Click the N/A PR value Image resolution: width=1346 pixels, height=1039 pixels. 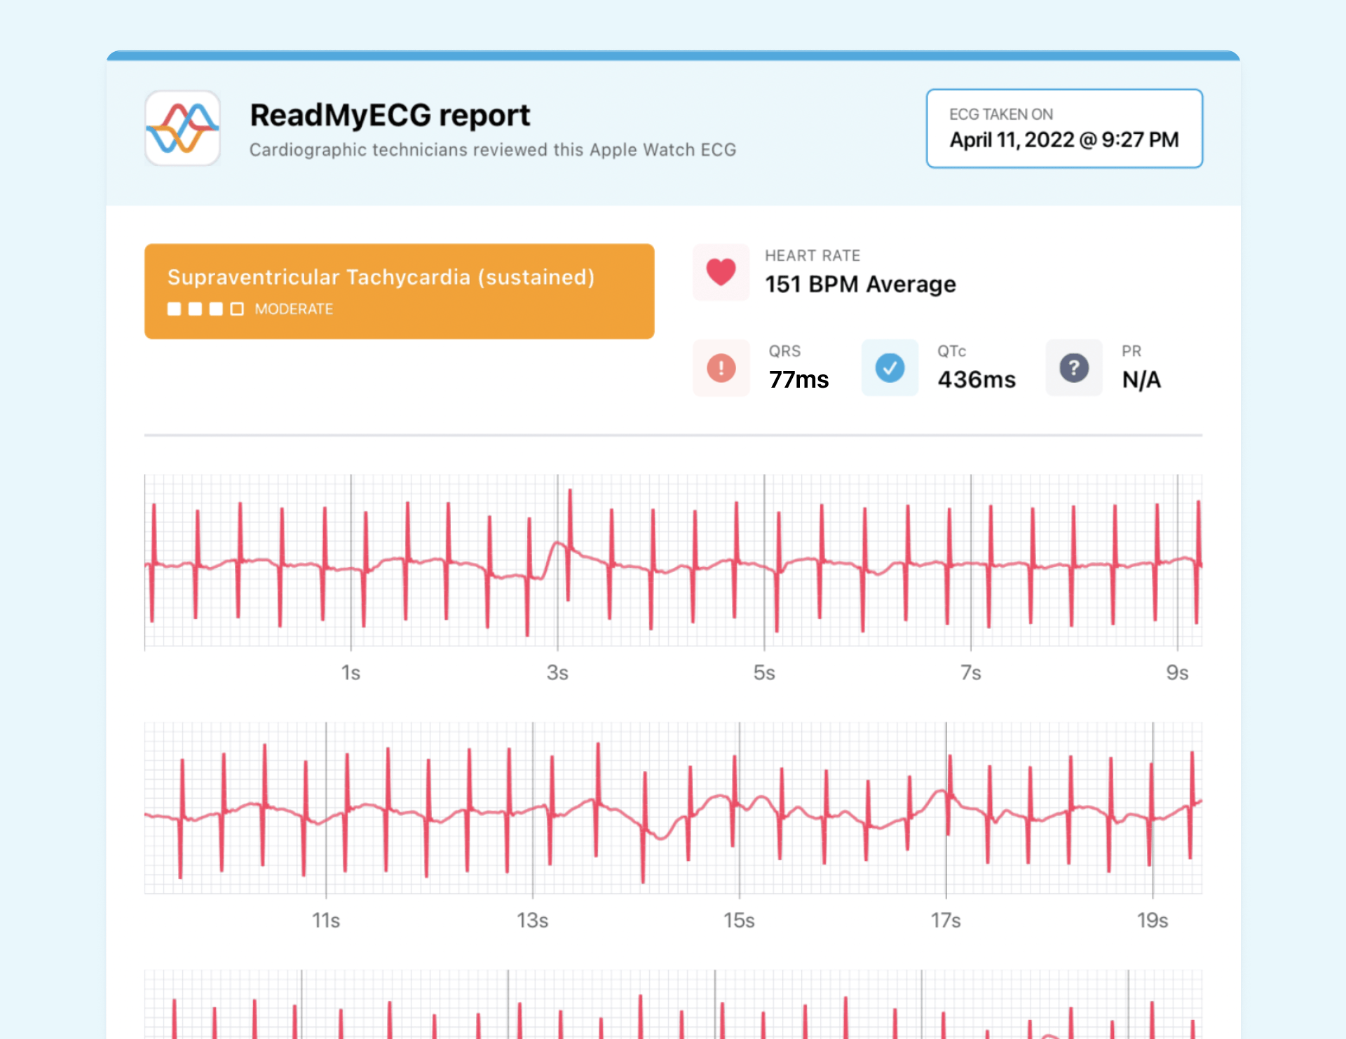[x=1141, y=379]
